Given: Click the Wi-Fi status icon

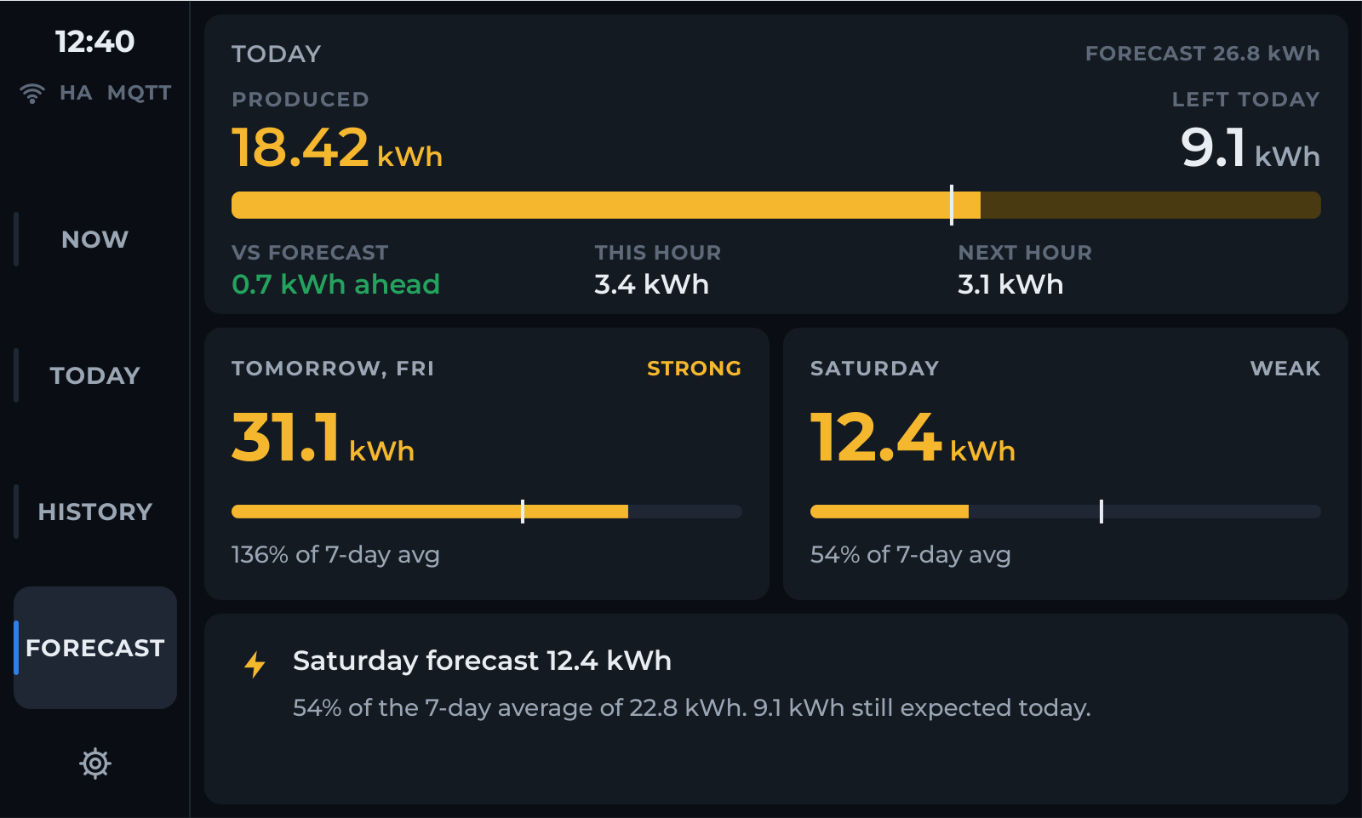Looking at the screenshot, I should [x=32, y=94].
